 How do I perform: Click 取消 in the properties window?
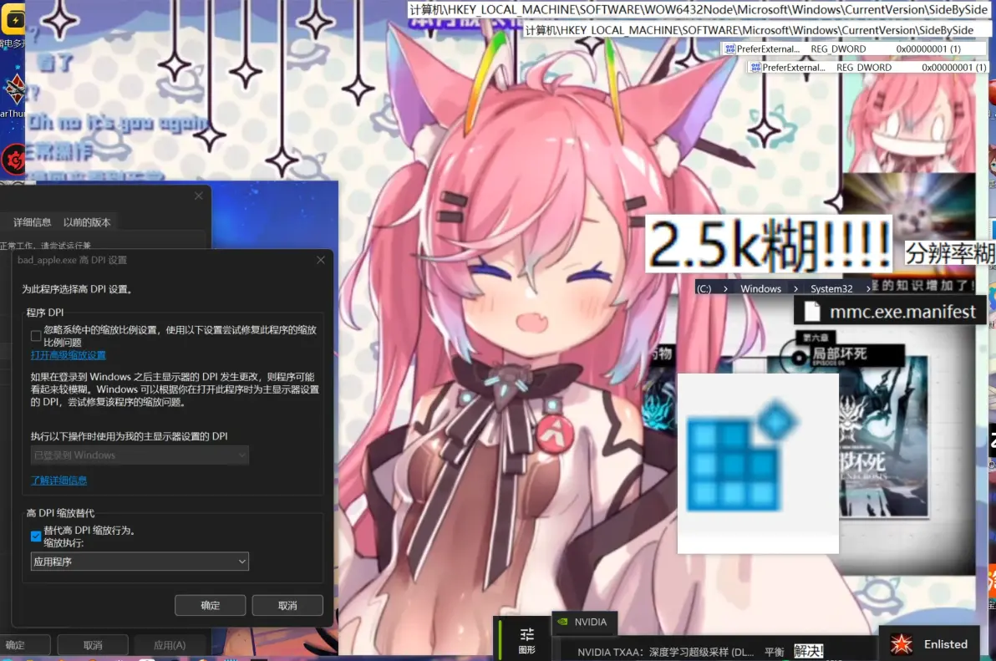93,645
